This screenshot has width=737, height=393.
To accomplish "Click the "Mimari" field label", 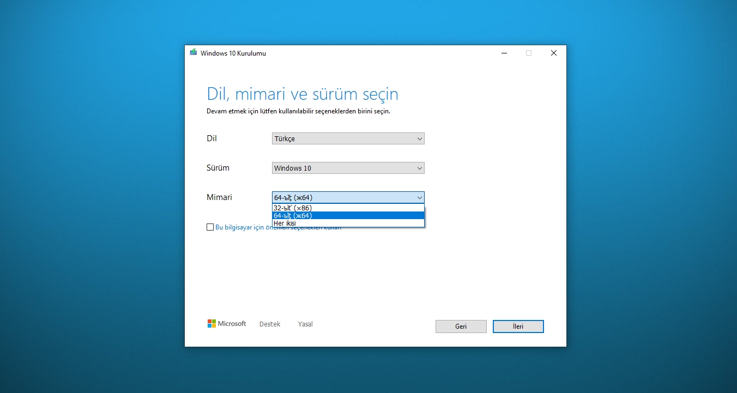I will tap(220, 197).
